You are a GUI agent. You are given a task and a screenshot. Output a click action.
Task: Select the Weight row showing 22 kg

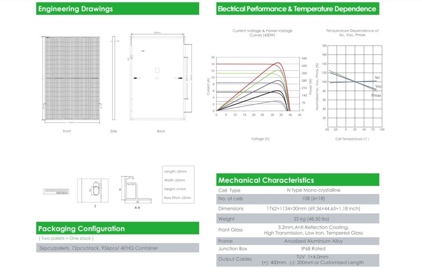pyautogui.click(x=297, y=219)
